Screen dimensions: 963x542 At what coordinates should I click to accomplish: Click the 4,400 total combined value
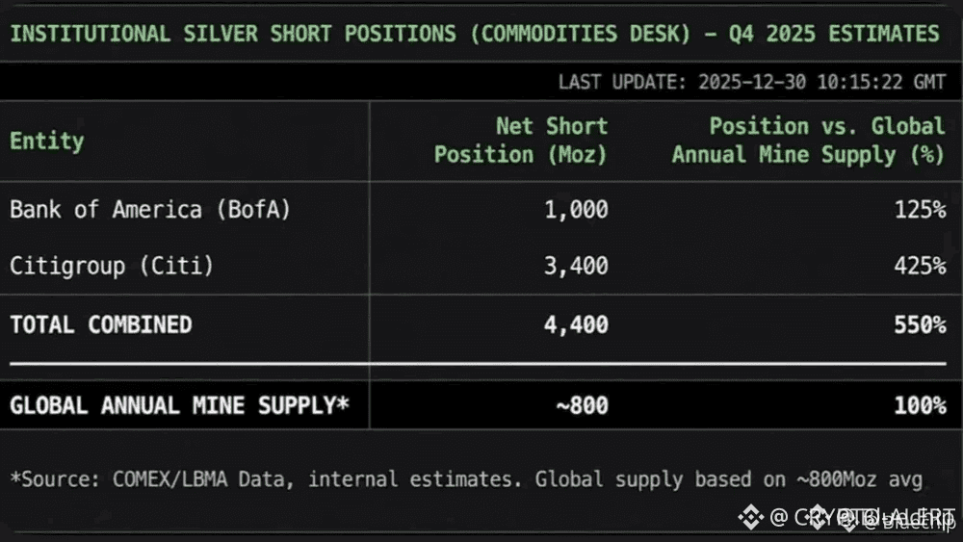coord(576,324)
